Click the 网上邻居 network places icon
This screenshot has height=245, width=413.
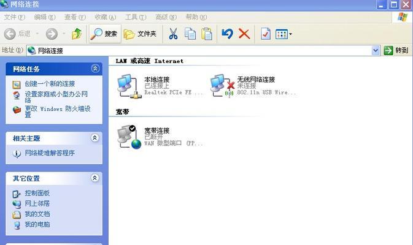17,204
